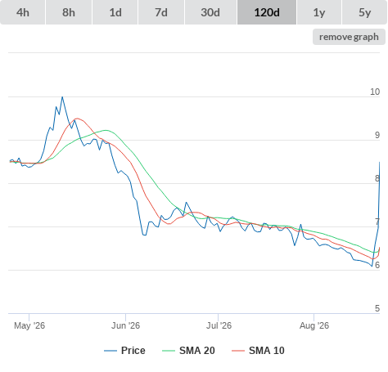Click the blue Price line swatch
This screenshot has height=372, width=388.
coord(111,351)
